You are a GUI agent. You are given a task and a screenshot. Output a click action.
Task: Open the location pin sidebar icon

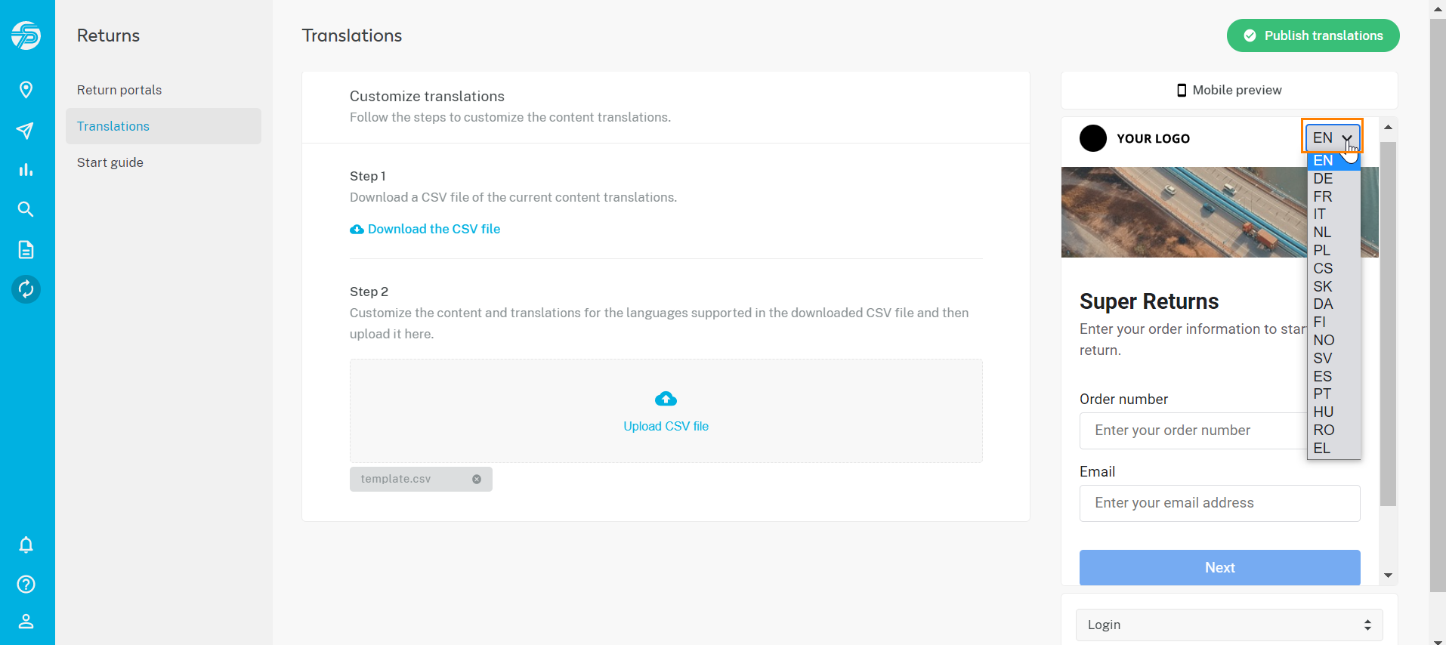pyautogui.click(x=26, y=90)
